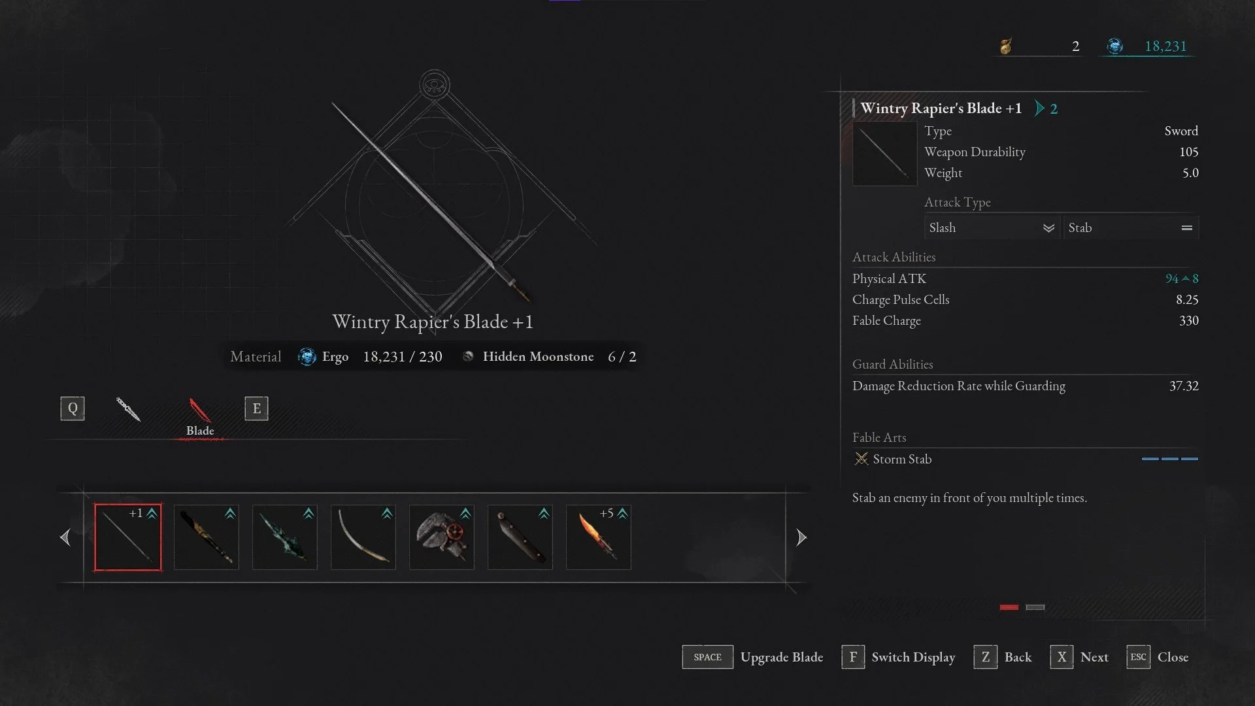Click the Slash attack type downgrade chevron
Image resolution: width=1255 pixels, height=706 pixels.
(1048, 228)
